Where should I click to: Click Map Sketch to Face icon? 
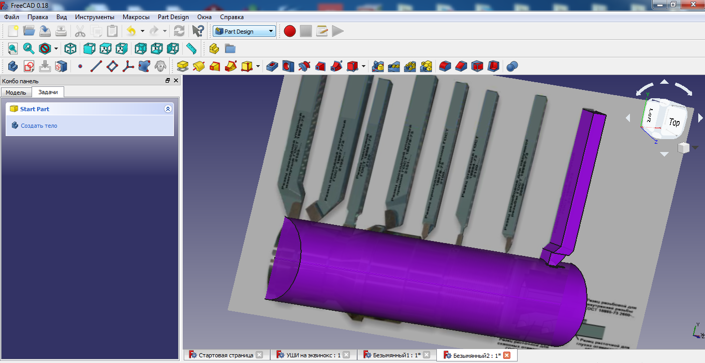click(x=61, y=66)
